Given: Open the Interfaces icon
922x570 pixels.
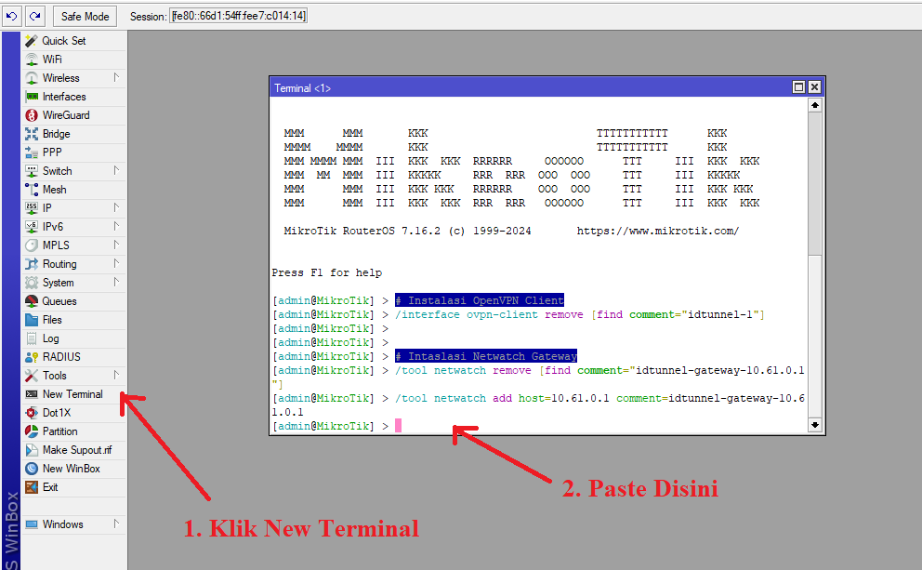Looking at the screenshot, I should click(x=32, y=97).
